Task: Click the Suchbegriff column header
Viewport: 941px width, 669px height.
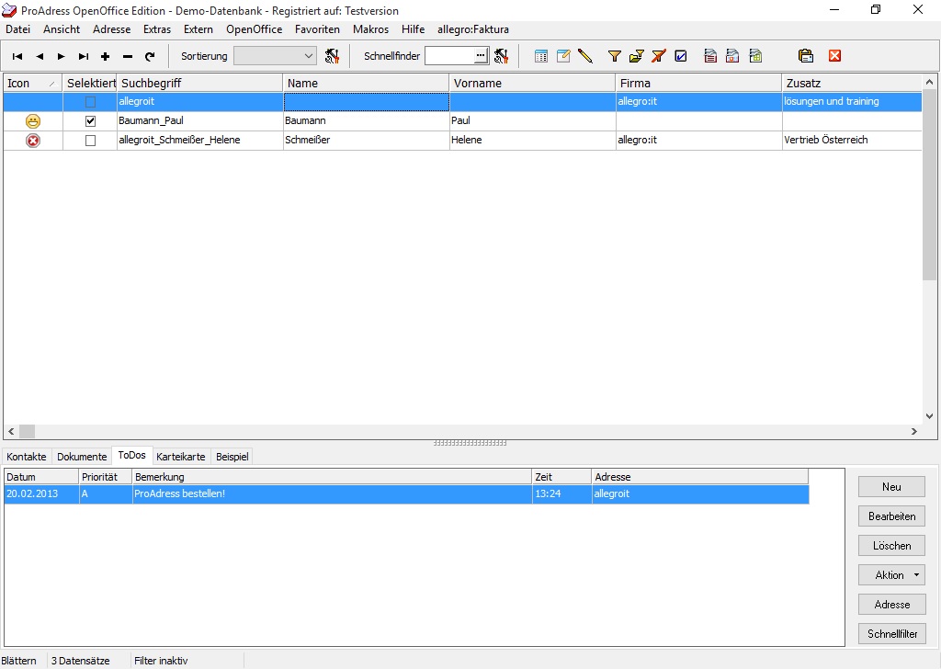Action: coord(199,83)
